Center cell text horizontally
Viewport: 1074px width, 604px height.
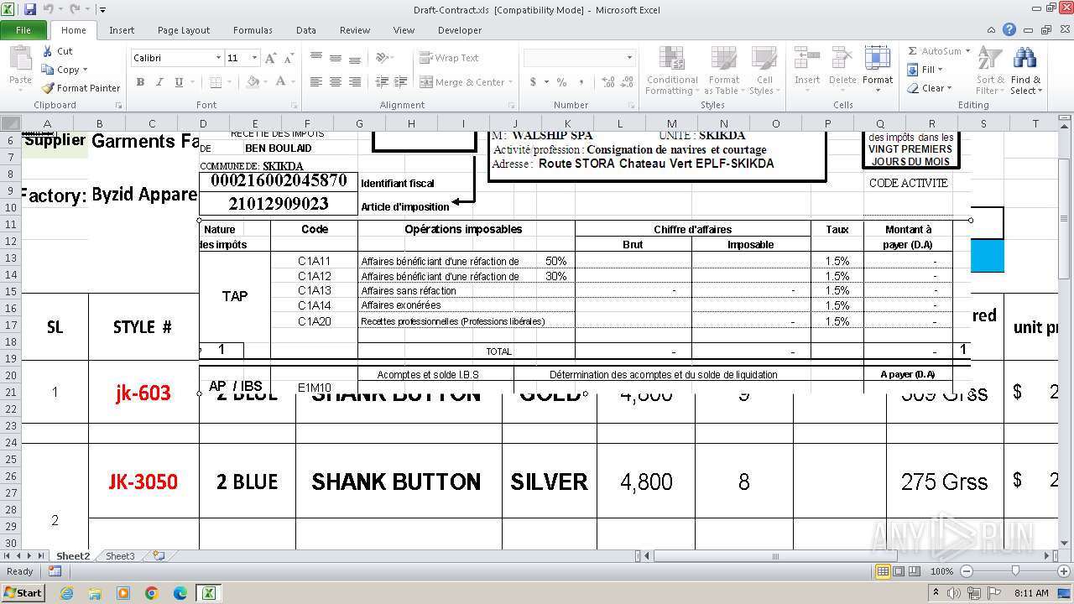[336, 82]
